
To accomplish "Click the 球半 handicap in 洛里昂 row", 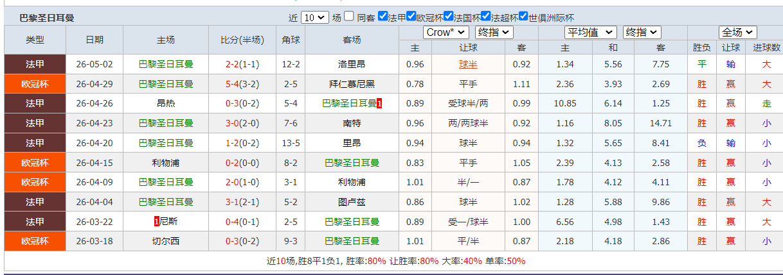I will pos(468,64).
